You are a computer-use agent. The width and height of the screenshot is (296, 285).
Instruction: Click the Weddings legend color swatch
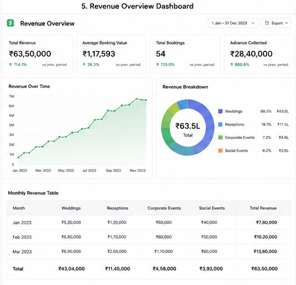220,111
